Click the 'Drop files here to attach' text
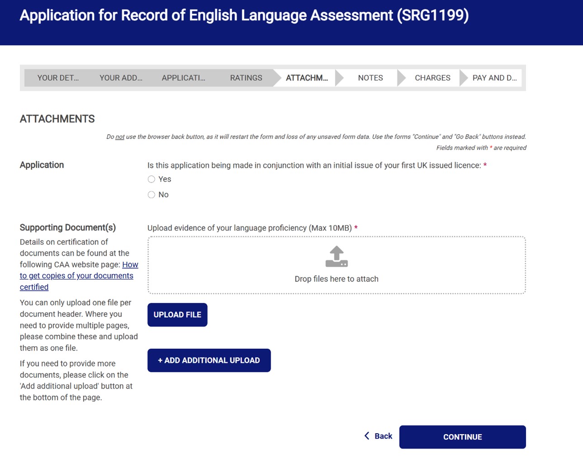The height and width of the screenshot is (464, 583). coord(336,279)
